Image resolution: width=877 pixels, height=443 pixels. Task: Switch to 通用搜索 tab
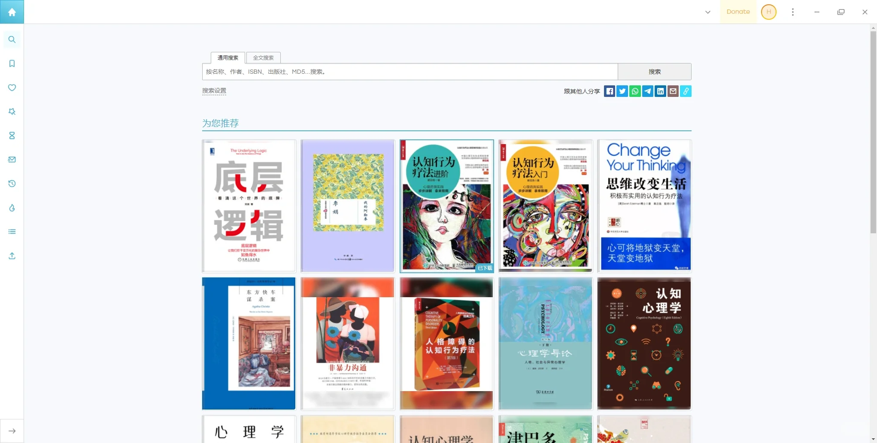[x=228, y=57]
